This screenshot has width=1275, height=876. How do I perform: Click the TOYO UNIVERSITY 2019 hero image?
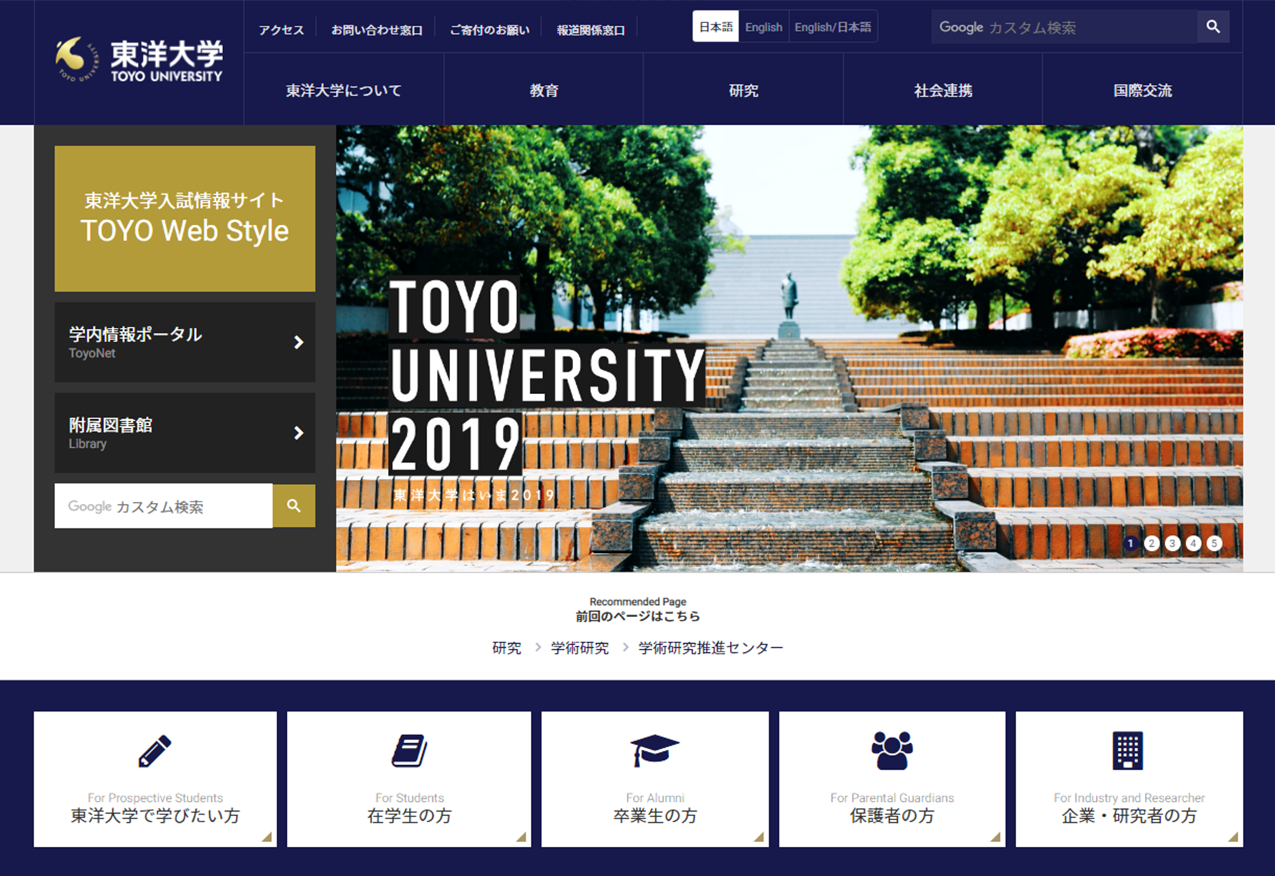[789, 348]
